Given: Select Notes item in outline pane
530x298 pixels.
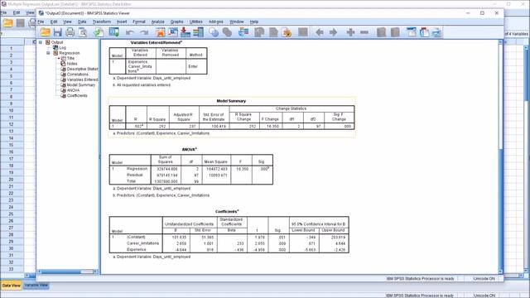Looking at the screenshot, I should pos(72,64).
